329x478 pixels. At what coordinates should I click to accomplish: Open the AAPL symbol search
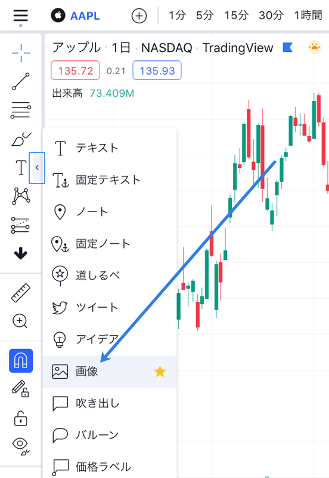tap(76, 16)
